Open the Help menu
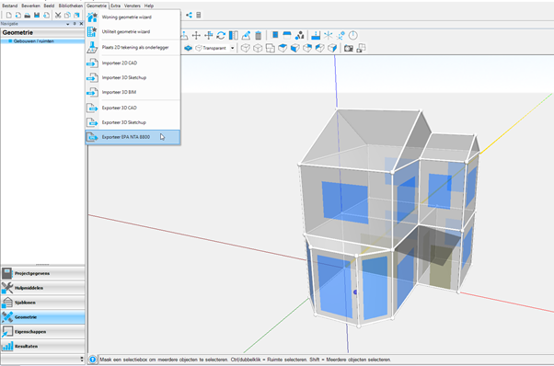 click(149, 6)
